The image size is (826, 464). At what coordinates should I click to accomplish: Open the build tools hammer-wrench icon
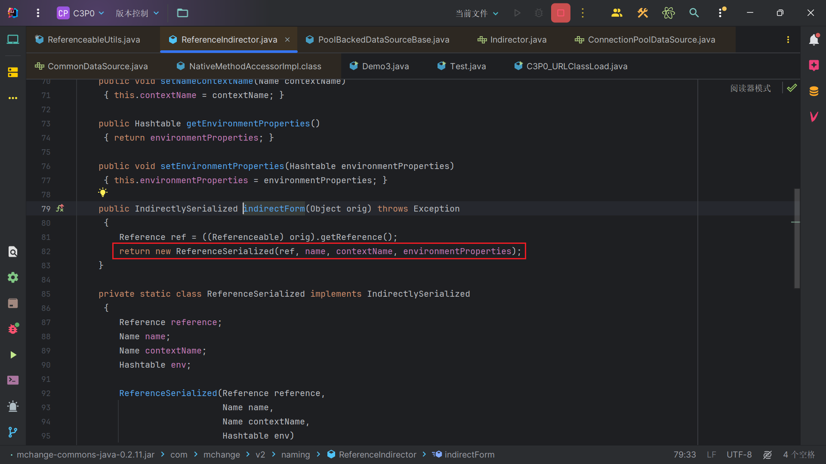(x=642, y=13)
